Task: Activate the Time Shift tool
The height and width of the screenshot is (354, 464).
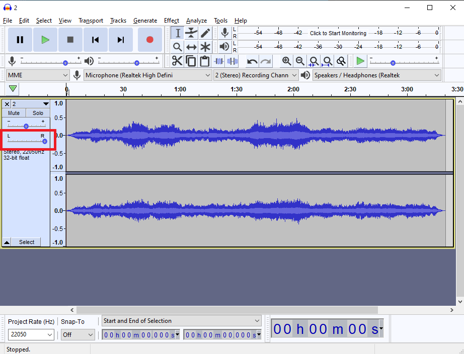Action: (x=191, y=47)
